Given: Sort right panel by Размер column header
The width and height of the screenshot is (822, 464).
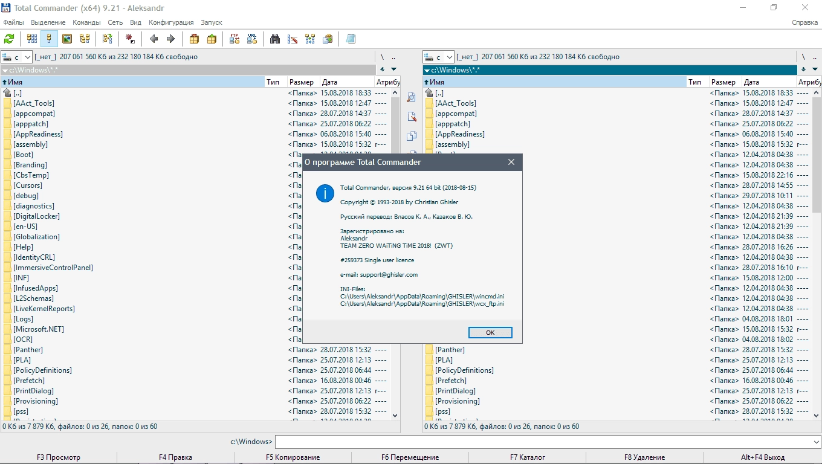Looking at the screenshot, I should pyautogui.click(x=725, y=82).
